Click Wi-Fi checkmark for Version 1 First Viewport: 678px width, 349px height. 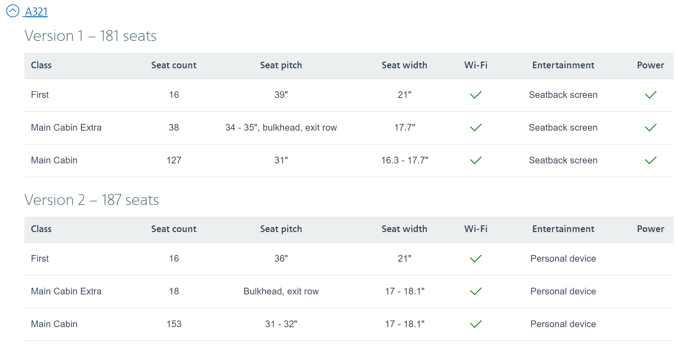(476, 95)
